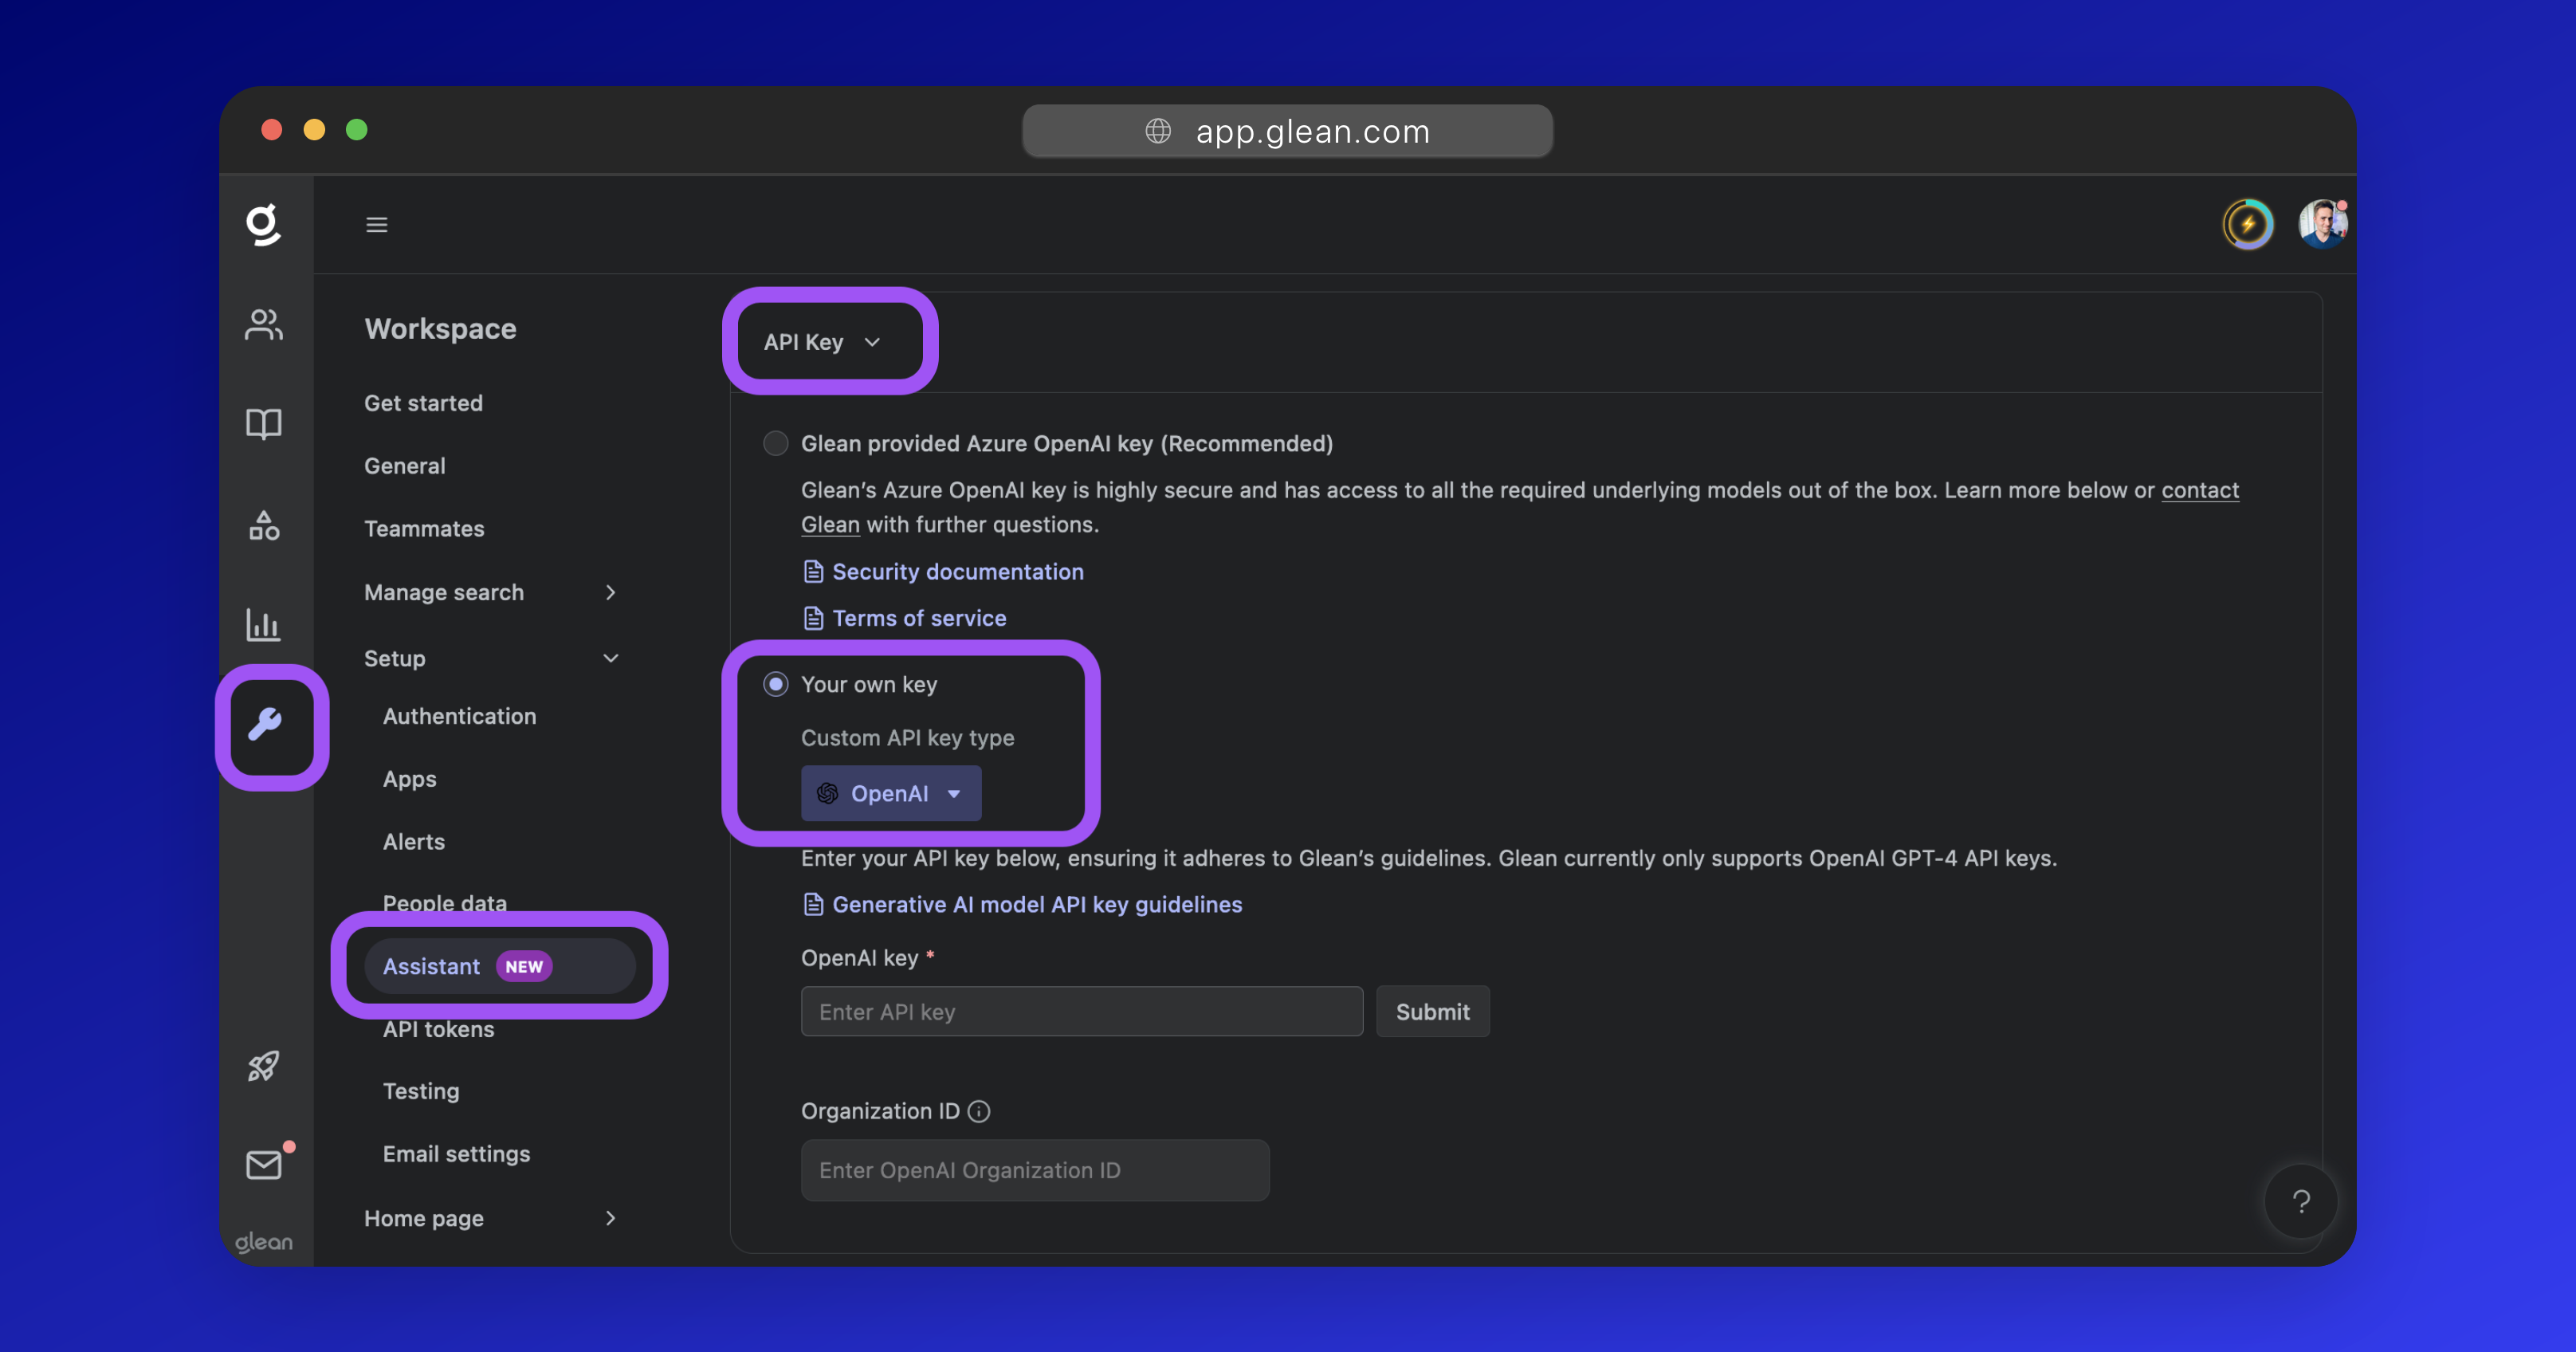Screen dimensions: 2576x1352
Task: Open the bar chart insights icon
Action: click(x=263, y=625)
